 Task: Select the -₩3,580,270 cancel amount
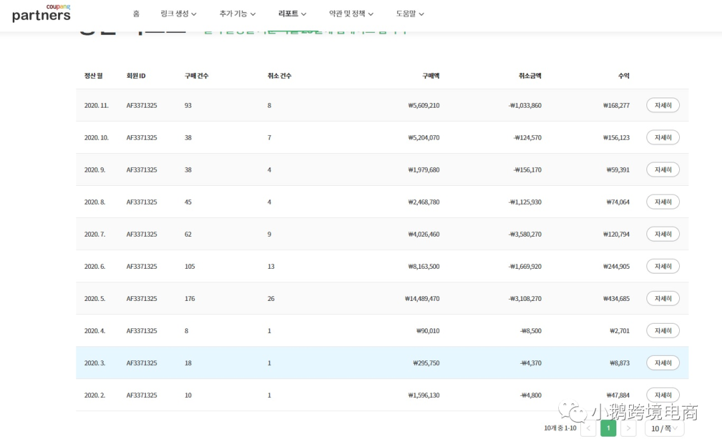point(525,235)
